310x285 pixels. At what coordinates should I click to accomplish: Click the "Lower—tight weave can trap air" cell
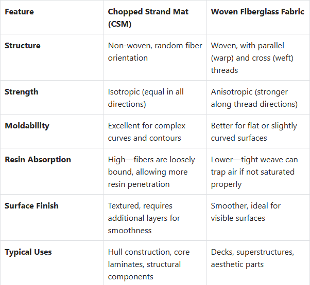click(254, 172)
